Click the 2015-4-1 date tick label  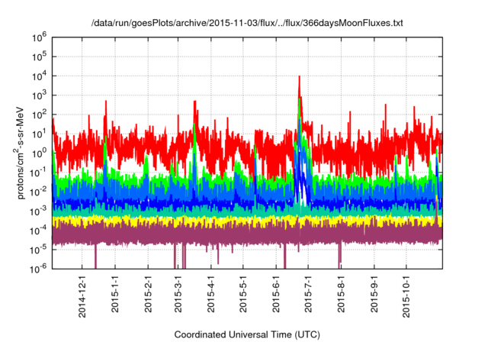[211, 294]
